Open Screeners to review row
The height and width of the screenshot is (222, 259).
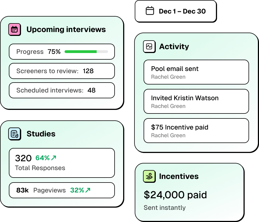click(62, 71)
